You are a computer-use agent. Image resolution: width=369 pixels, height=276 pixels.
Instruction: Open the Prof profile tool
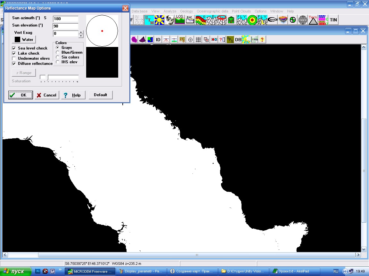tap(190, 20)
